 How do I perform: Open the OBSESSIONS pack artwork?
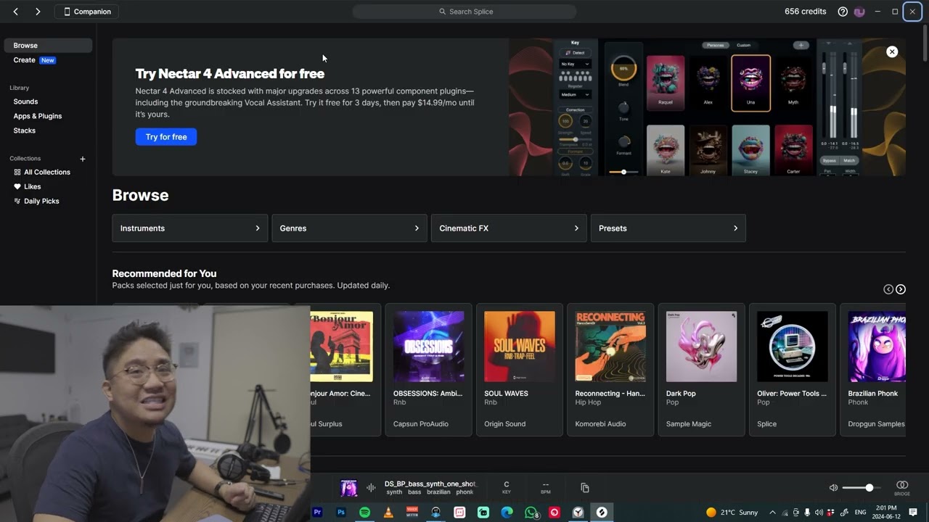coord(429,347)
